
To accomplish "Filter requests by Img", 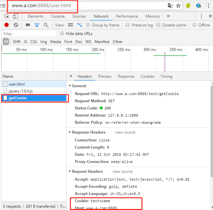I will tap(43, 42).
